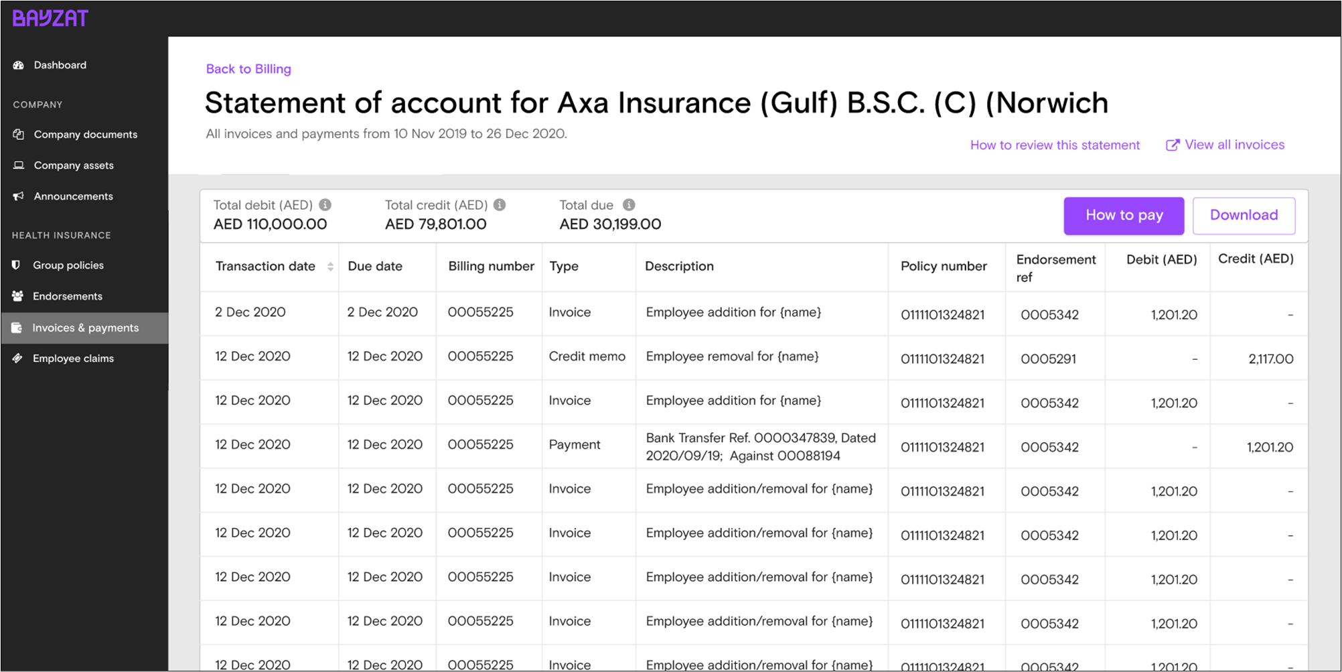Screen dimensions: 1342x672
Task: Click the Download button
Action: pyautogui.click(x=1244, y=215)
